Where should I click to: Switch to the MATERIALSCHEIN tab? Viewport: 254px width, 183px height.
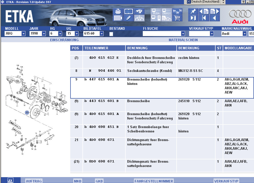(x=183, y=40)
